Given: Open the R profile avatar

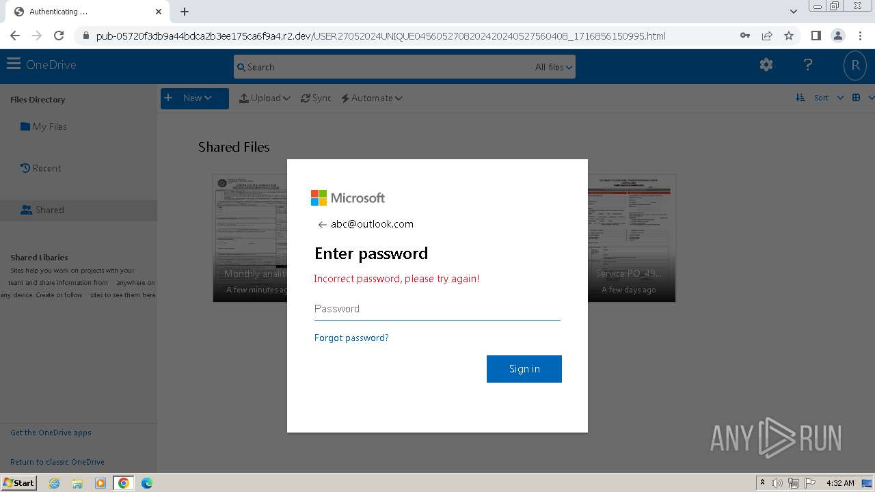Looking at the screenshot, I should pos(855,66).
